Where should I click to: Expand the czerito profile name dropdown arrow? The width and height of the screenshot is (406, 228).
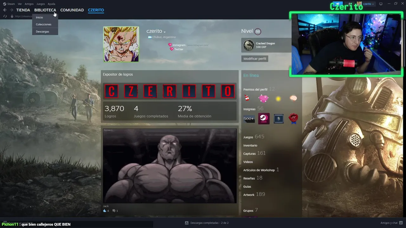tap(165, 32)
